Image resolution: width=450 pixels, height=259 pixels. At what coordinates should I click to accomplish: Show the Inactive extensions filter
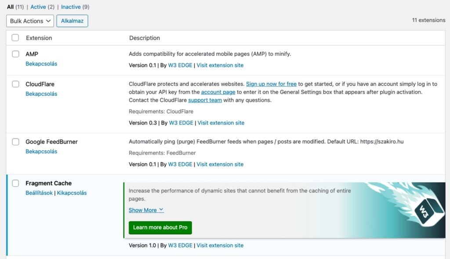pos(71,7)
